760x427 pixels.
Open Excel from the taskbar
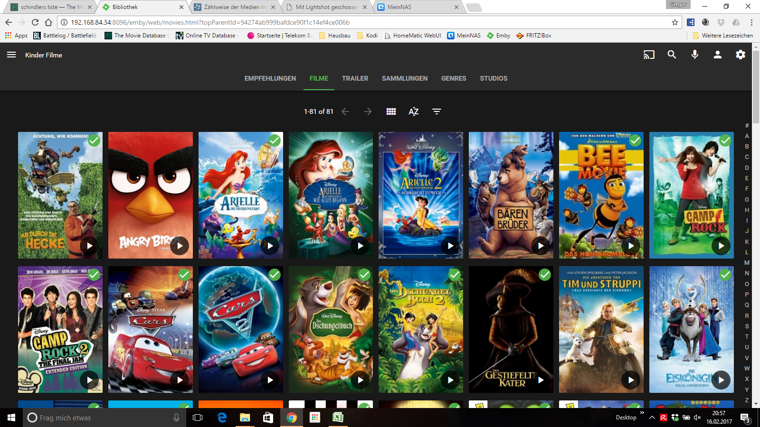[338, 418]
